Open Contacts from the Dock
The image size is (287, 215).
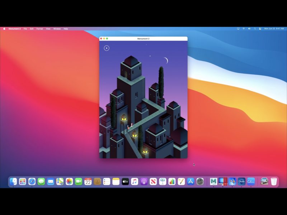tap(97, 182)
